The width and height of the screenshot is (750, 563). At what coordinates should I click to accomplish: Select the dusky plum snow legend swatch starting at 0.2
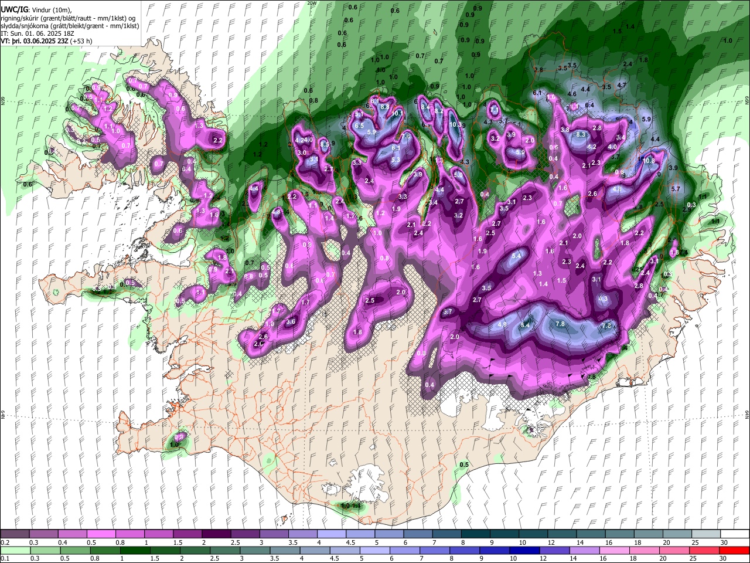click(x=15, y=534)
